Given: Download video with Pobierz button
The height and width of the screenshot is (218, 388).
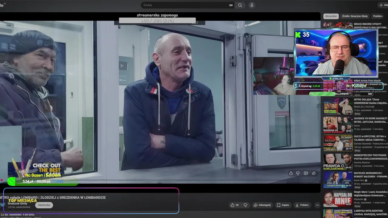Looking at the screenshot, I should [302, 205].
